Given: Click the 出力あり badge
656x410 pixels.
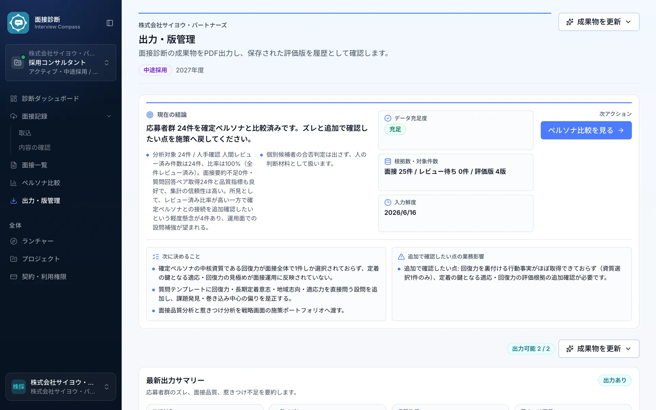Looking at the screenshot, I should coord(615,380).
